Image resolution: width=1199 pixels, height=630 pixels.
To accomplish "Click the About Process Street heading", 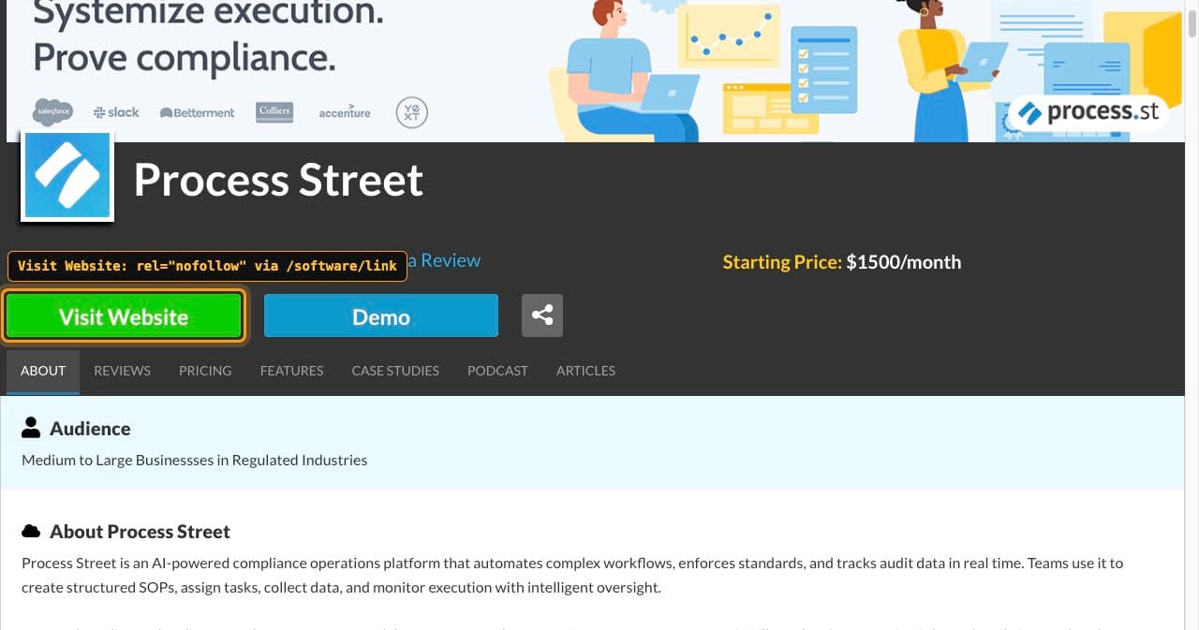I will pos(140,532).
